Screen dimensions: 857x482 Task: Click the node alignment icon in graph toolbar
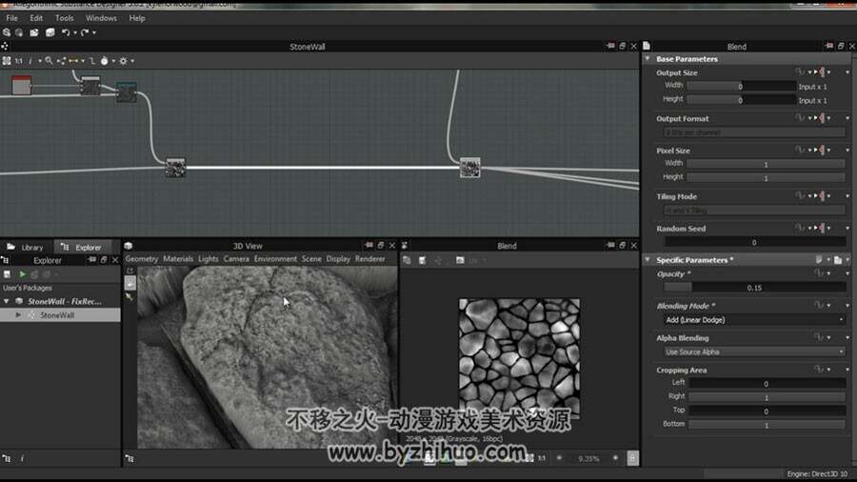(61, 61)
